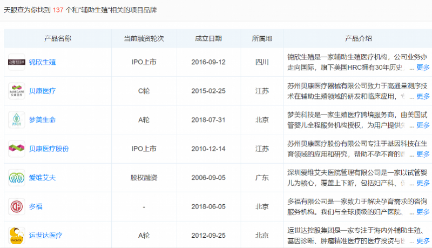The height and width of the screenshot is (248, 432).
Task: Open the 梦美生命 product link
Action: tap(43, 120)
